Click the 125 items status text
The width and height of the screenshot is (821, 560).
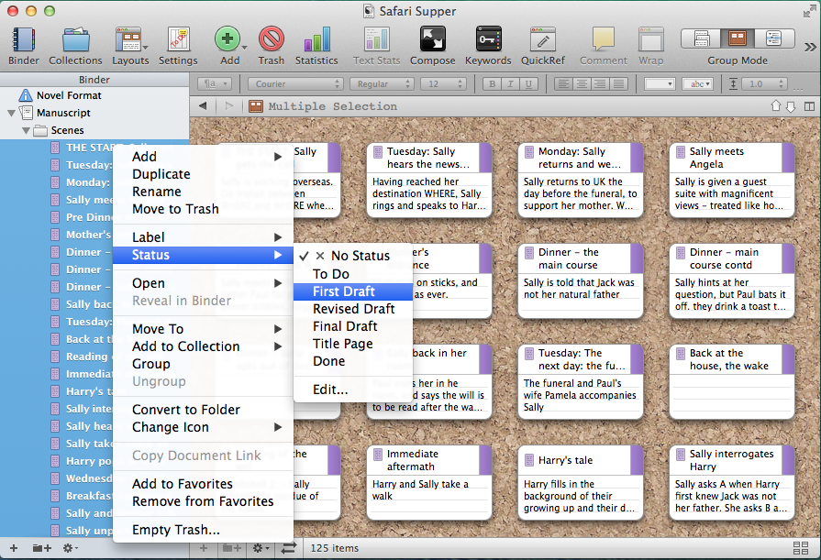coord(335,548)
